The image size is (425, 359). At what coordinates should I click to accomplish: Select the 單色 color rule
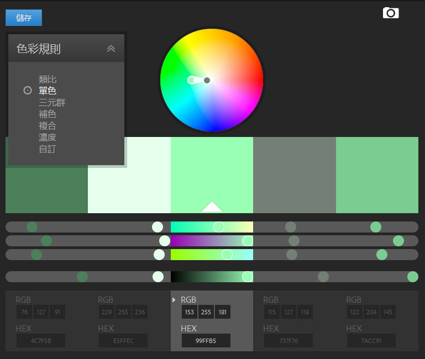pos(48,91)
